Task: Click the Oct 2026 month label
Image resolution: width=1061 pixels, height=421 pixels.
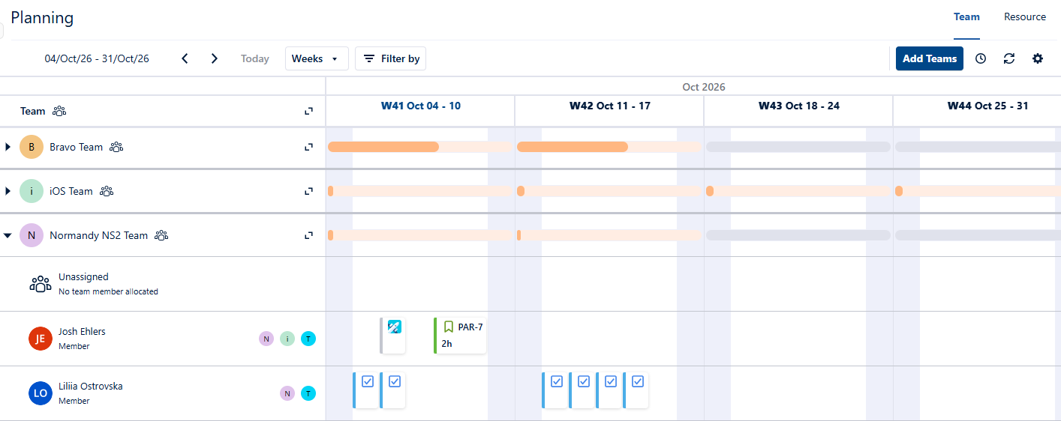Action: (704, 87)
